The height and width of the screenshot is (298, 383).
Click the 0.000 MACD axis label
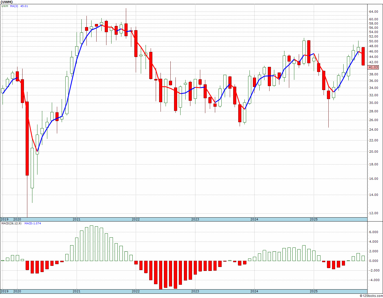pos(373,261)
